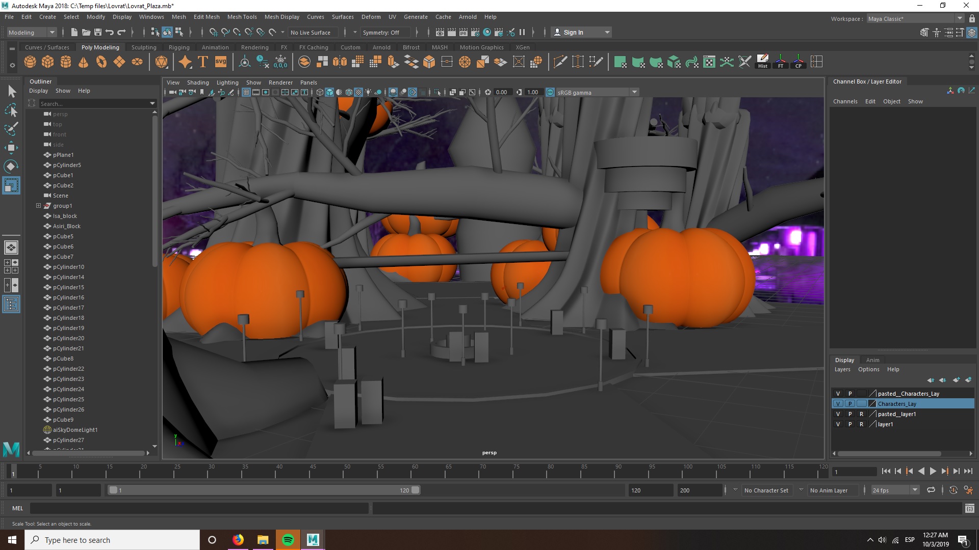Image resolution: width=979 pixels, height=550 pixels.
Task: Toggle visibility of pasted__layer1 layer
Action: [x=838, y=414]
